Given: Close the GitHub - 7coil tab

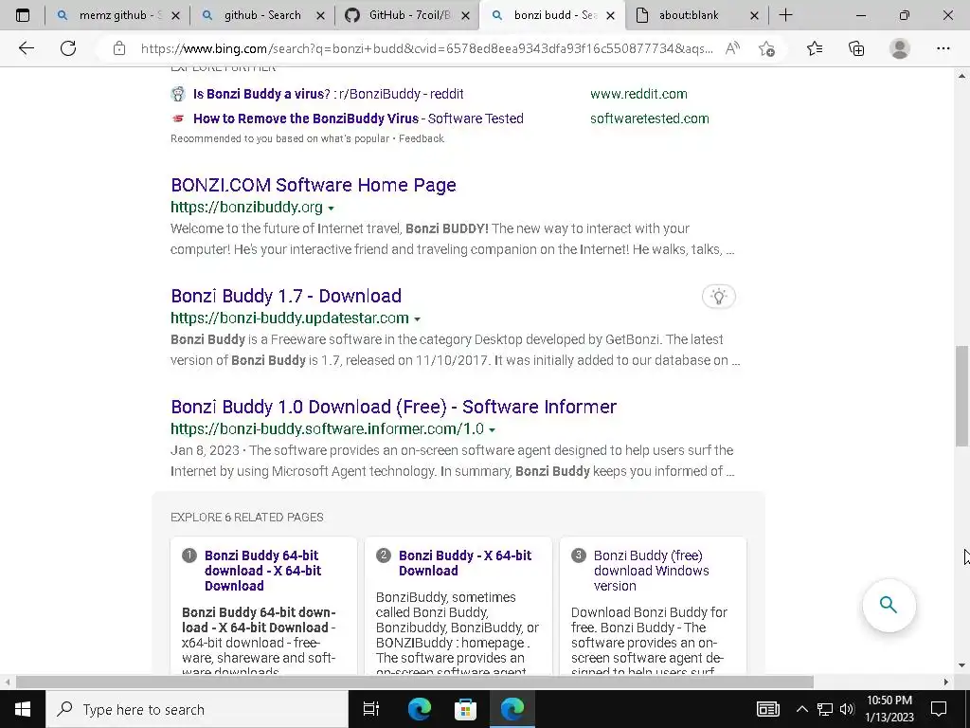Looking at the screenshot, I should coord(466,15).
